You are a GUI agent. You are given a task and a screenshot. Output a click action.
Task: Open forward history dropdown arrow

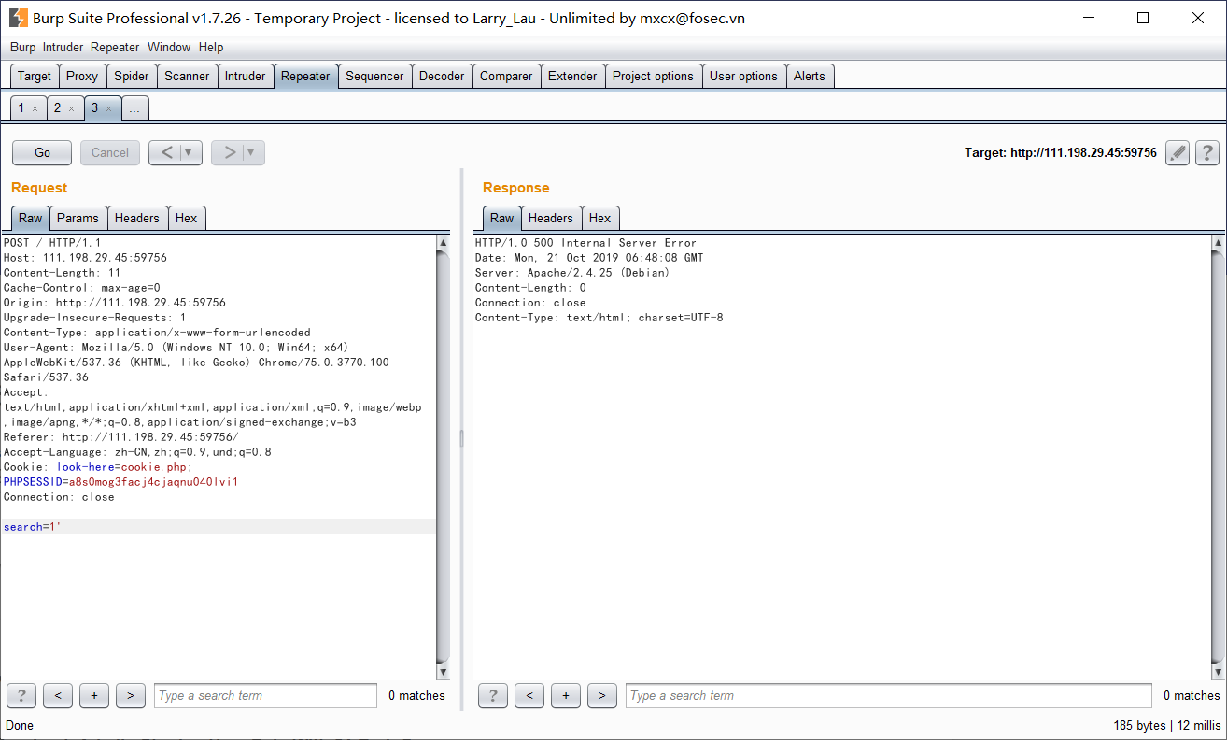pos(252,152)
